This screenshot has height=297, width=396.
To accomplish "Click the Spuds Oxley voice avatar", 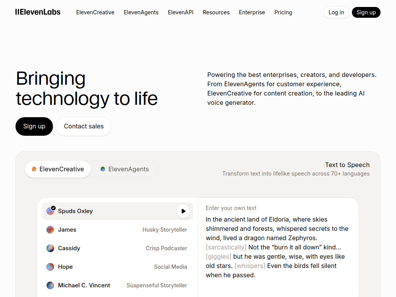I will click(50, 211).
